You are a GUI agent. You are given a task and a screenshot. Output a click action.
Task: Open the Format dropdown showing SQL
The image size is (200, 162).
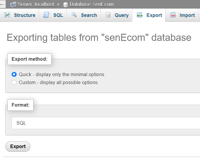coord(106,123)
